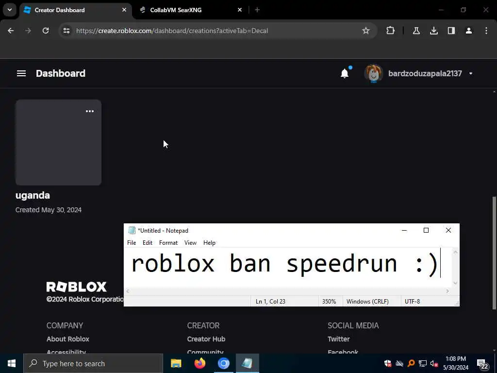
Task: Open the Chrome extensions puzzle icon
Action: (391, 31)
